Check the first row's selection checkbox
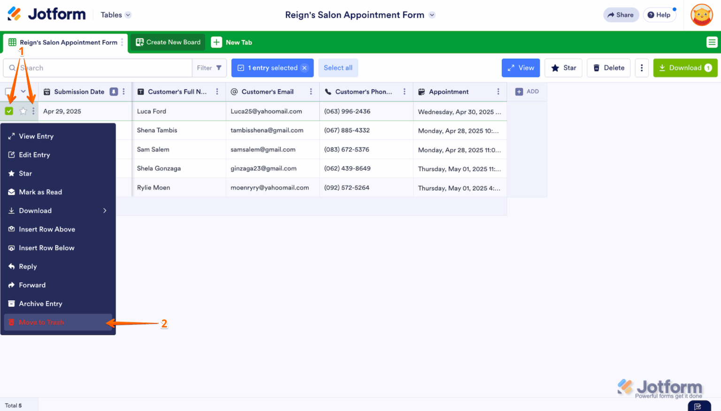Viewport: 721px width, 411px height. [x=9, y=111]
